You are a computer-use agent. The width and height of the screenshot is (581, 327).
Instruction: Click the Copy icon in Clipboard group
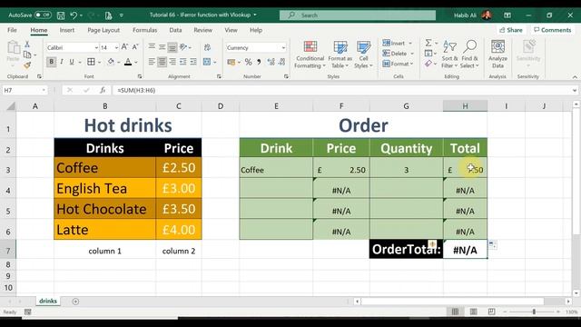click(x=27, y=54)
